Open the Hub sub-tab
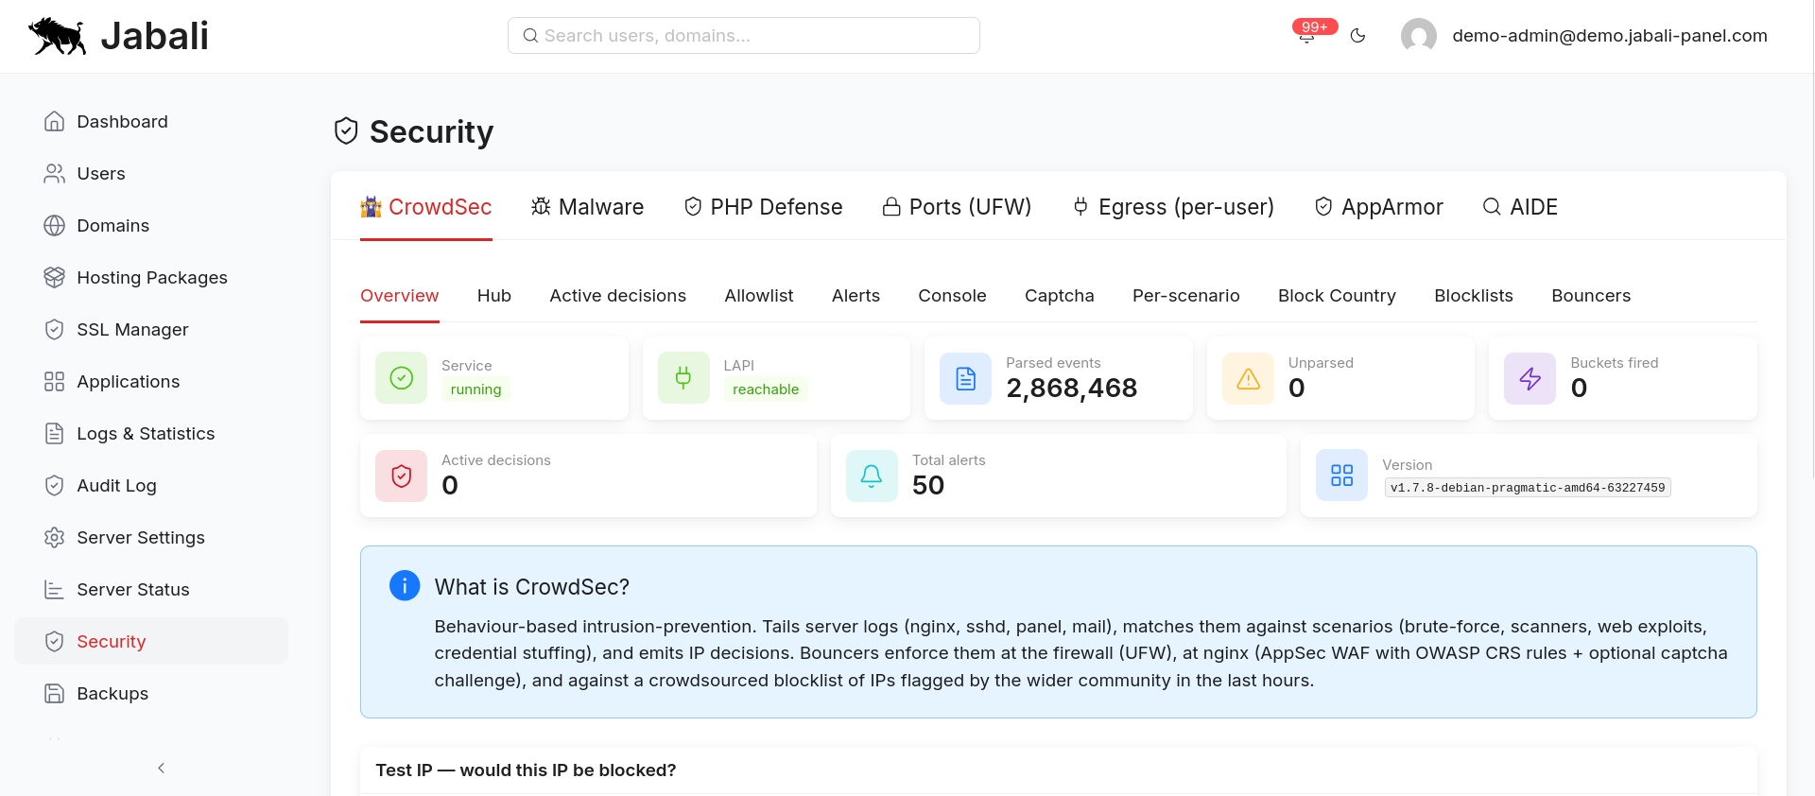Image resolution: width=1815 pixels, height=796 pixels. [494, 296]
